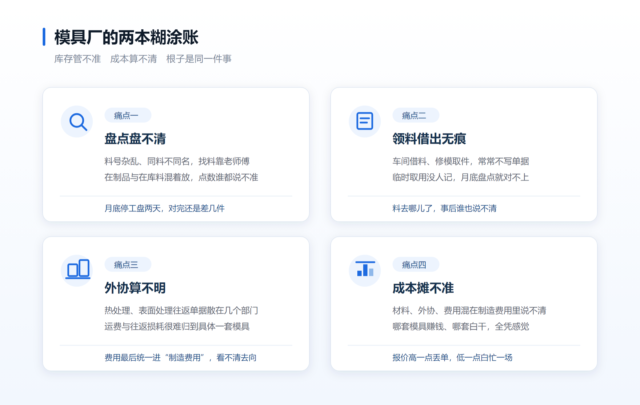
Task: Select the 痛点三 tag
Action: (128, 264)
